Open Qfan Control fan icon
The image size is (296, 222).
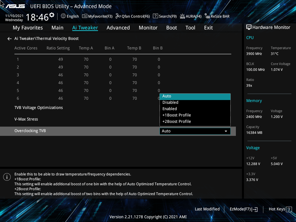click(x=118, y=16)
